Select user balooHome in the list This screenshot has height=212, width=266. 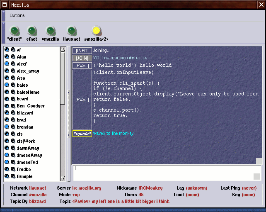pos(28,92)
